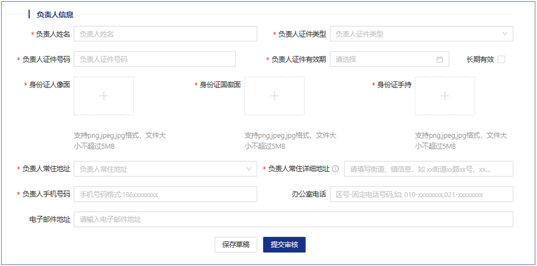Screen dimensions: 537x266
Task: Click into the 负责人证件号码 input field
Action: pos(154,59)
